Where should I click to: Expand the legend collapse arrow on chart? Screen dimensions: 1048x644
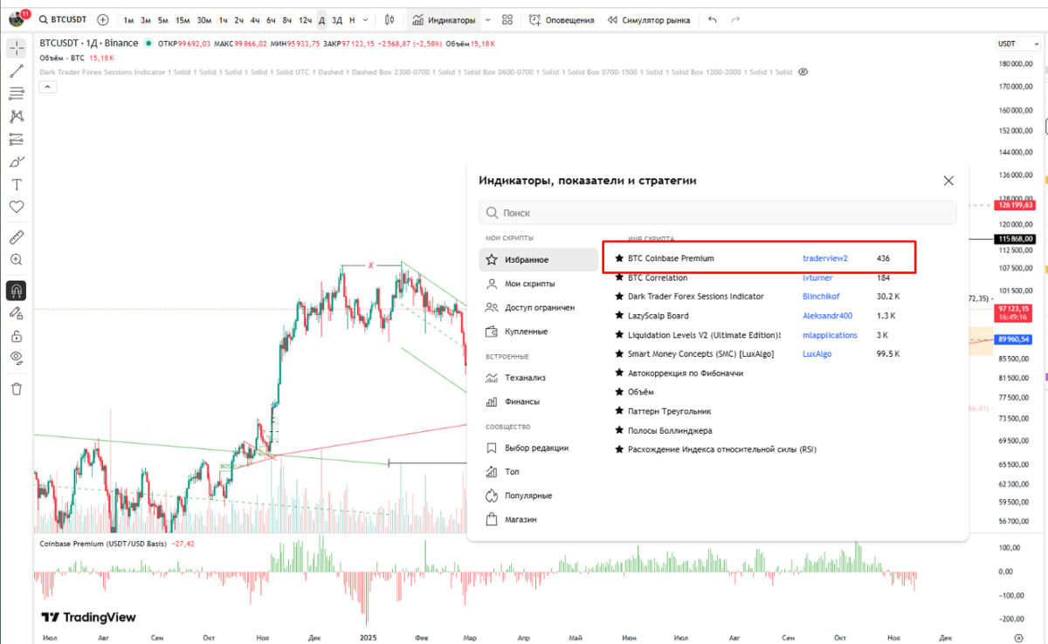47,86
